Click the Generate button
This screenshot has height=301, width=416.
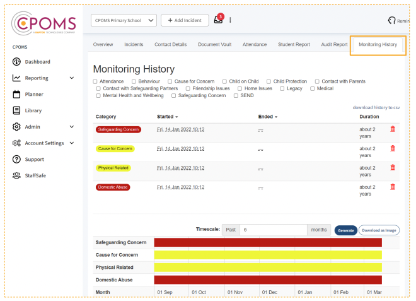345,230
